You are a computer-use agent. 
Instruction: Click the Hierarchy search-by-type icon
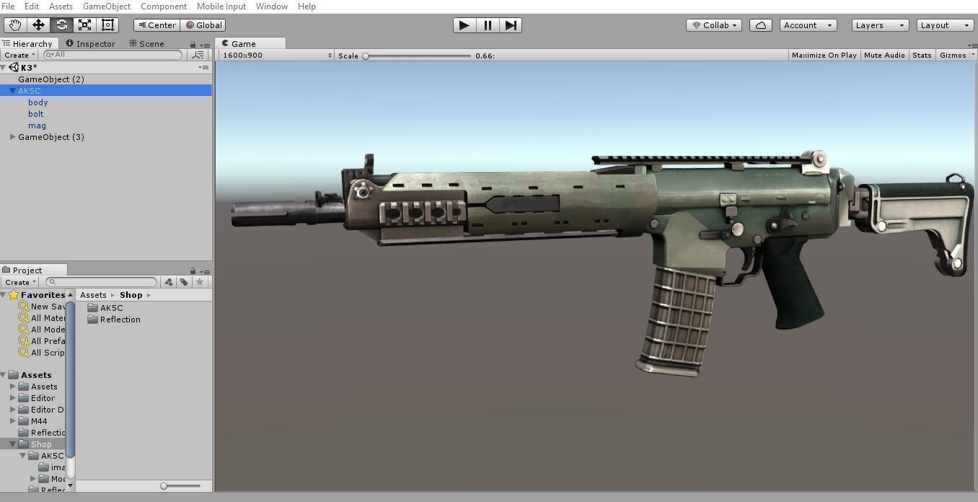pos(198,55)
